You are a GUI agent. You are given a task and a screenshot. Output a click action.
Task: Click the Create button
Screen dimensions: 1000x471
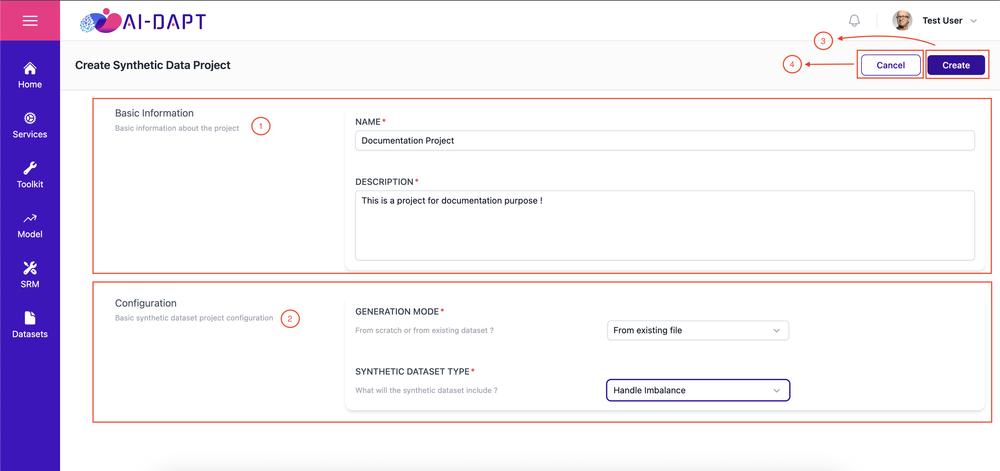pyautogui.click(x=956, y=65)
